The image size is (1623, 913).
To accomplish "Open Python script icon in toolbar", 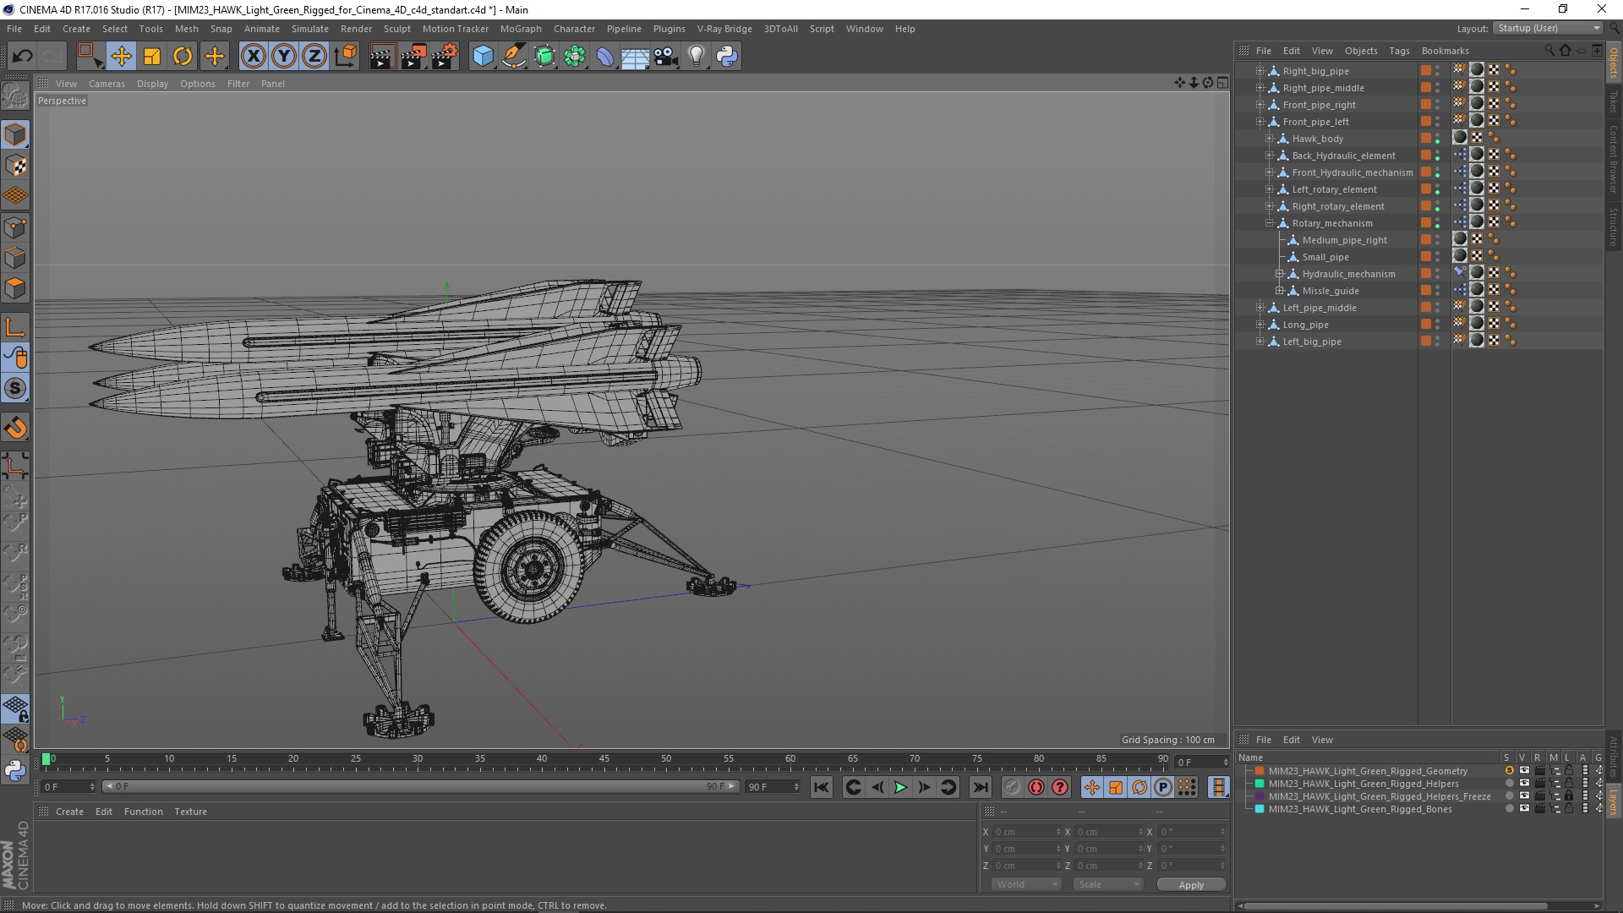I will tap(727, 57).
